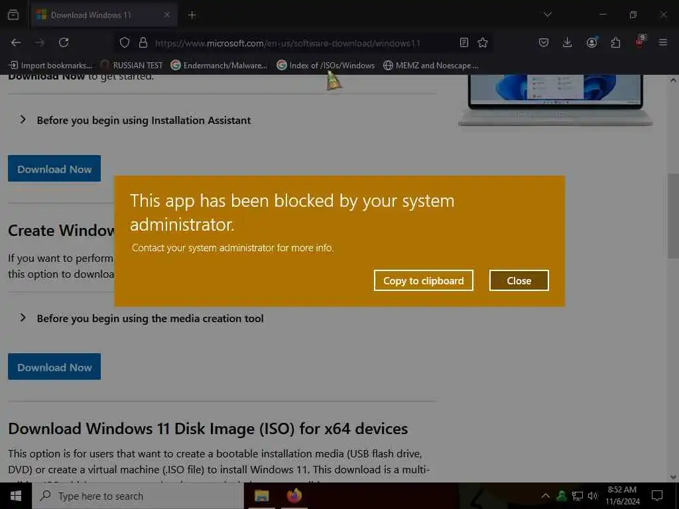Screen dimensions: 679x509
Task: Show hidden system tray icons
Action: (546, 496)
